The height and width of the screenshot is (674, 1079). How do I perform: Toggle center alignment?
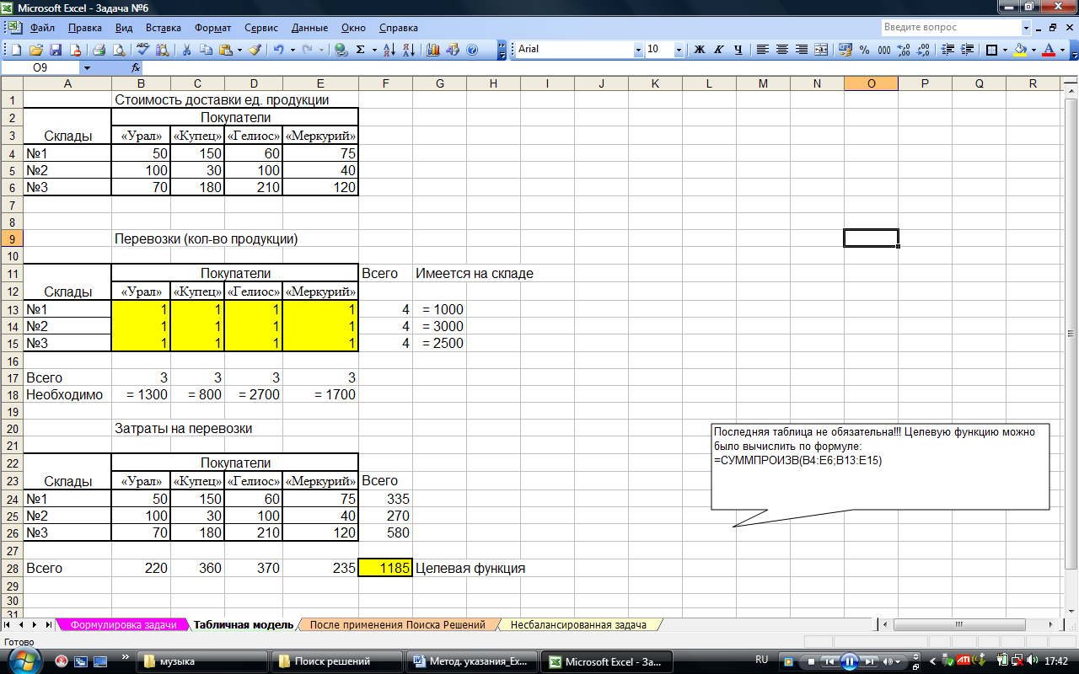tap(782, 50)
